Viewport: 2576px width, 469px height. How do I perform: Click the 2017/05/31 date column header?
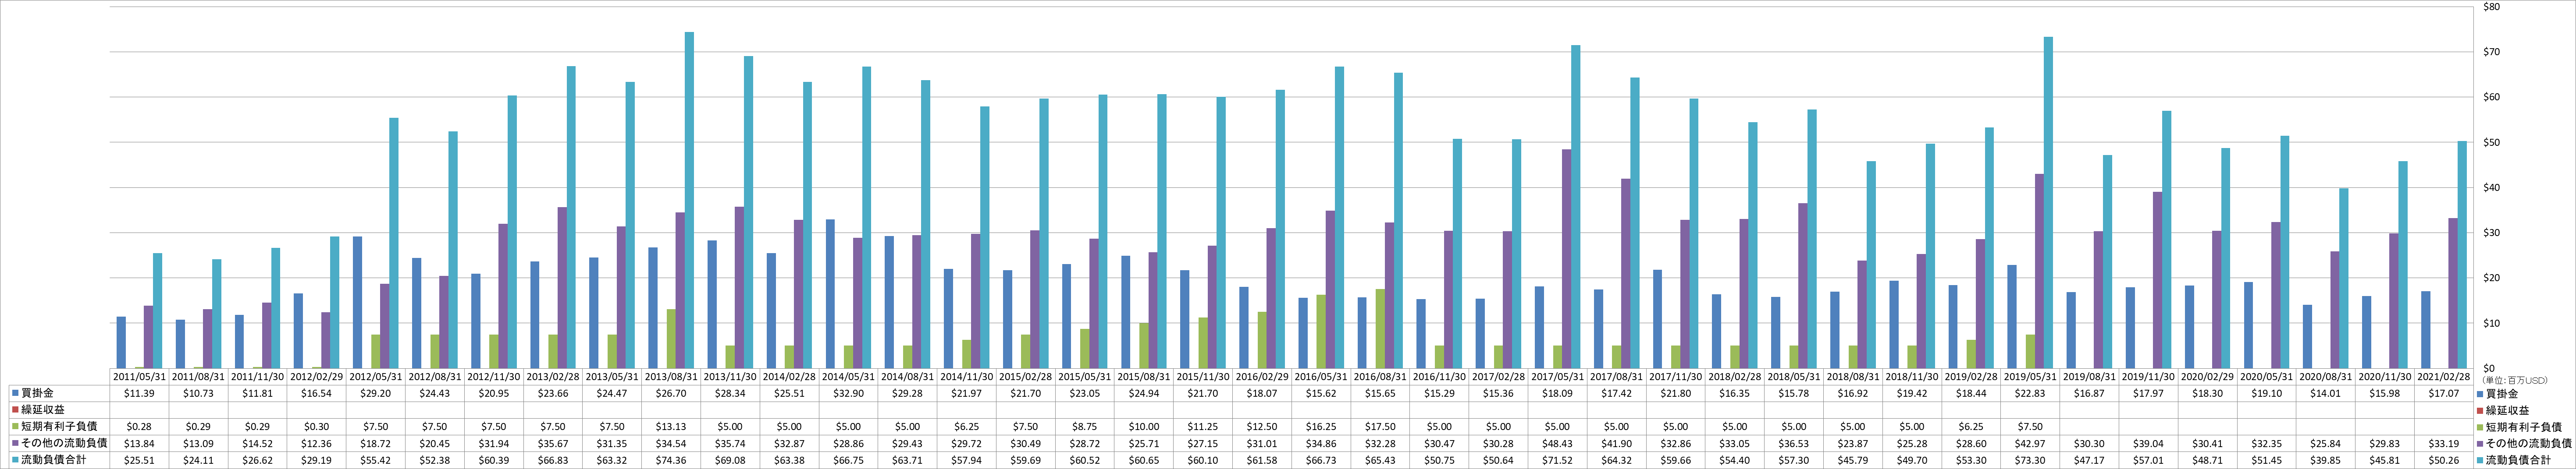(1558, 377)
